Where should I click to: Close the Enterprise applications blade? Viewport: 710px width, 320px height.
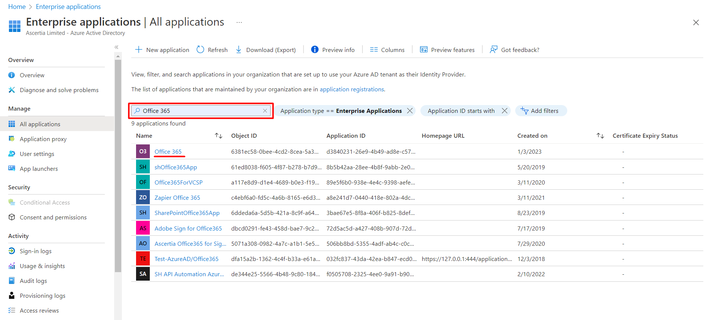pos(696,23)
